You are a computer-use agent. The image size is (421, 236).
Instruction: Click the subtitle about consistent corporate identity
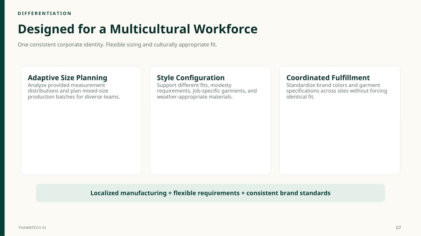117,45
